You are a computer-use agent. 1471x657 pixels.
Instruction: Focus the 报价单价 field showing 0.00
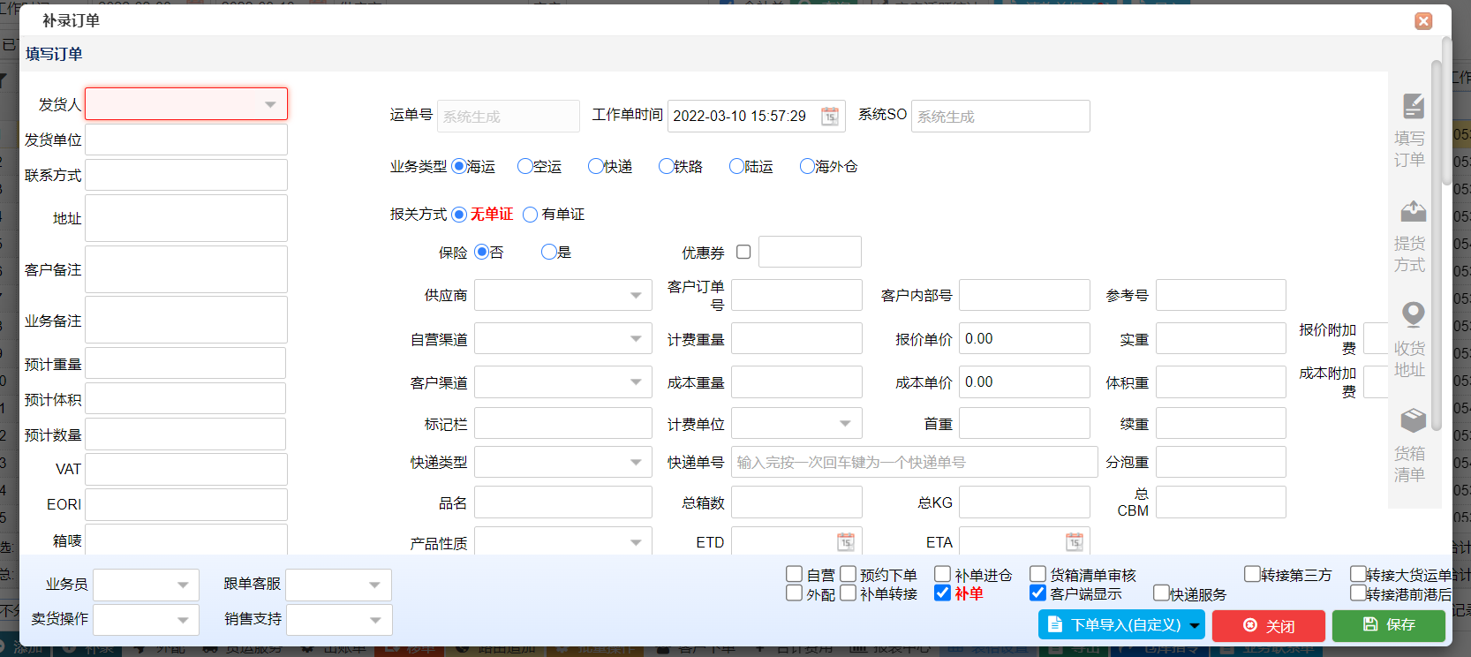[1024, 338]
